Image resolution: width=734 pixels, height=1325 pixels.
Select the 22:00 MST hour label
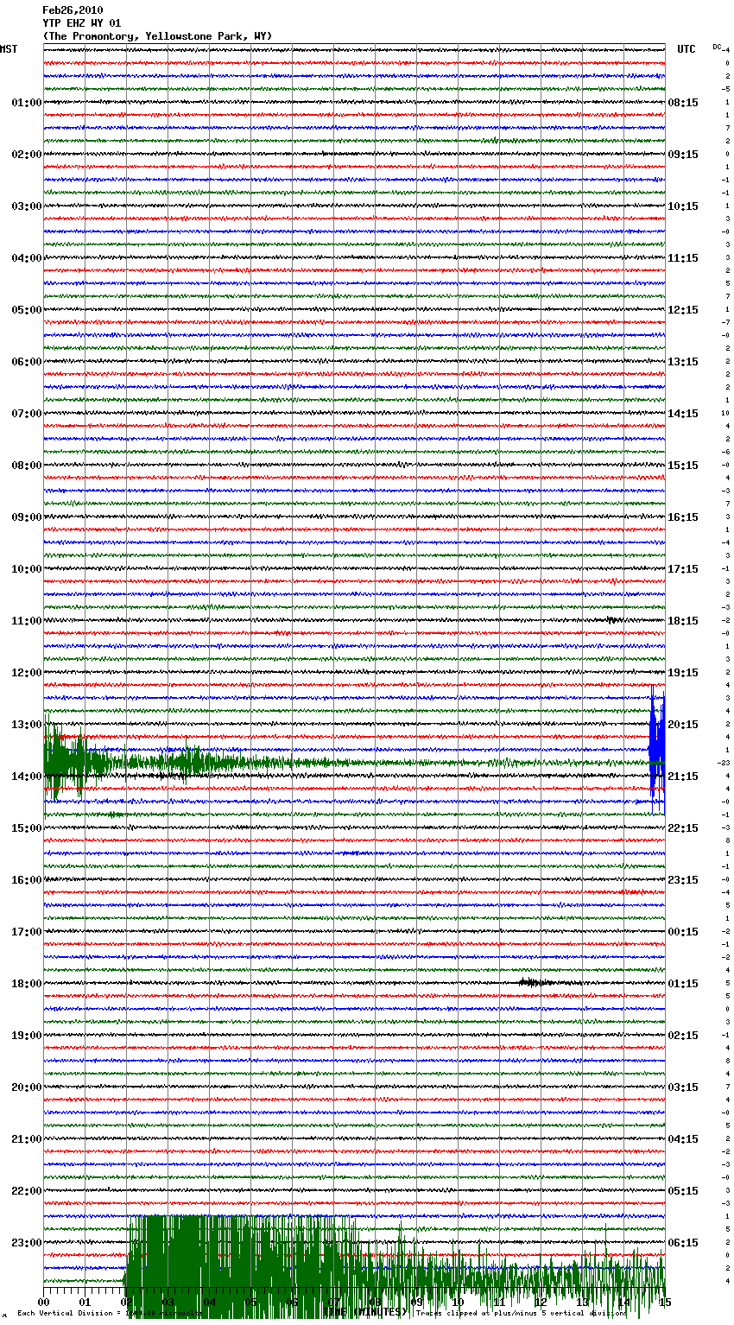(27, 1191)
